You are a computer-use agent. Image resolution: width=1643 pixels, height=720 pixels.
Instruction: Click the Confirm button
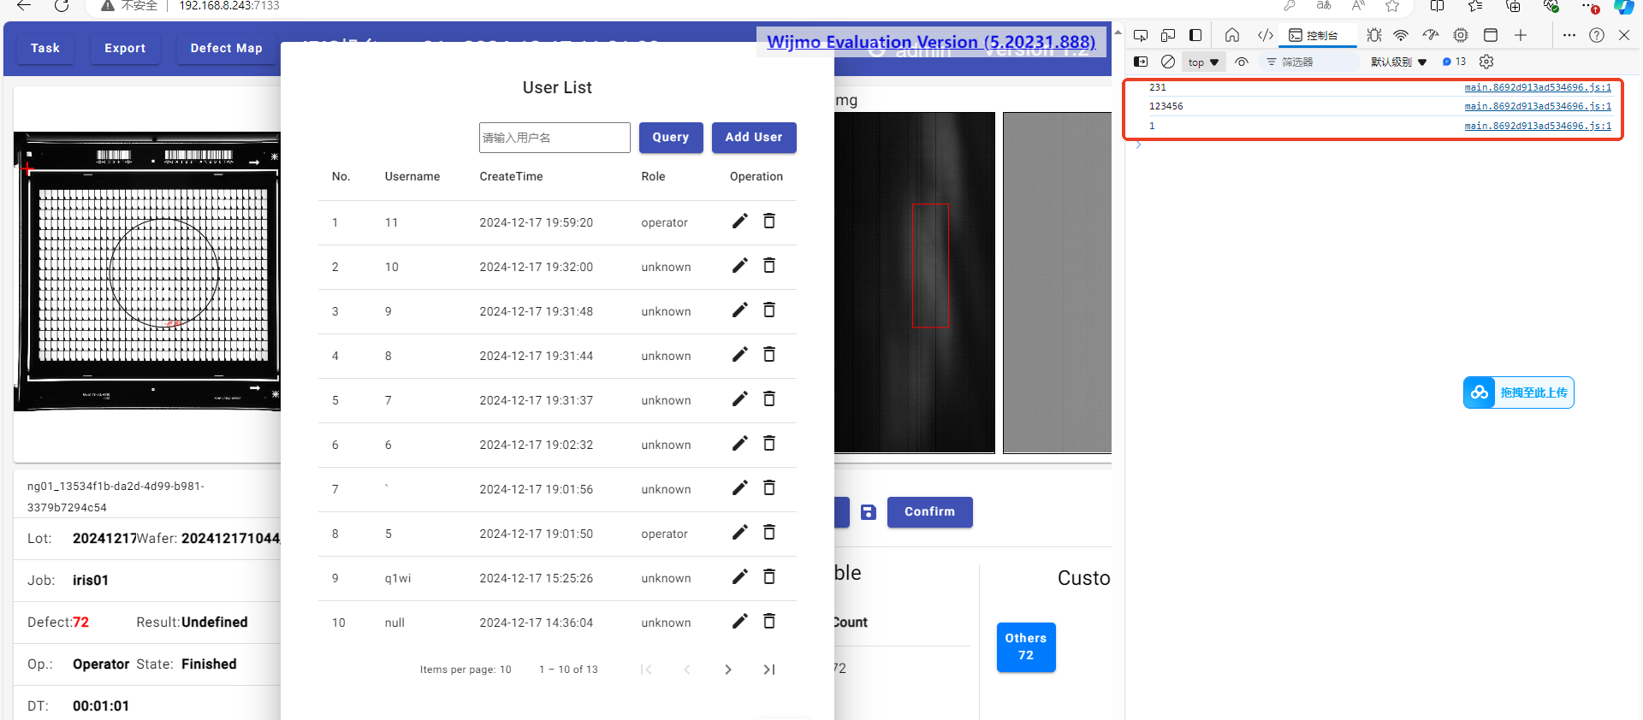tap(930, 512)
